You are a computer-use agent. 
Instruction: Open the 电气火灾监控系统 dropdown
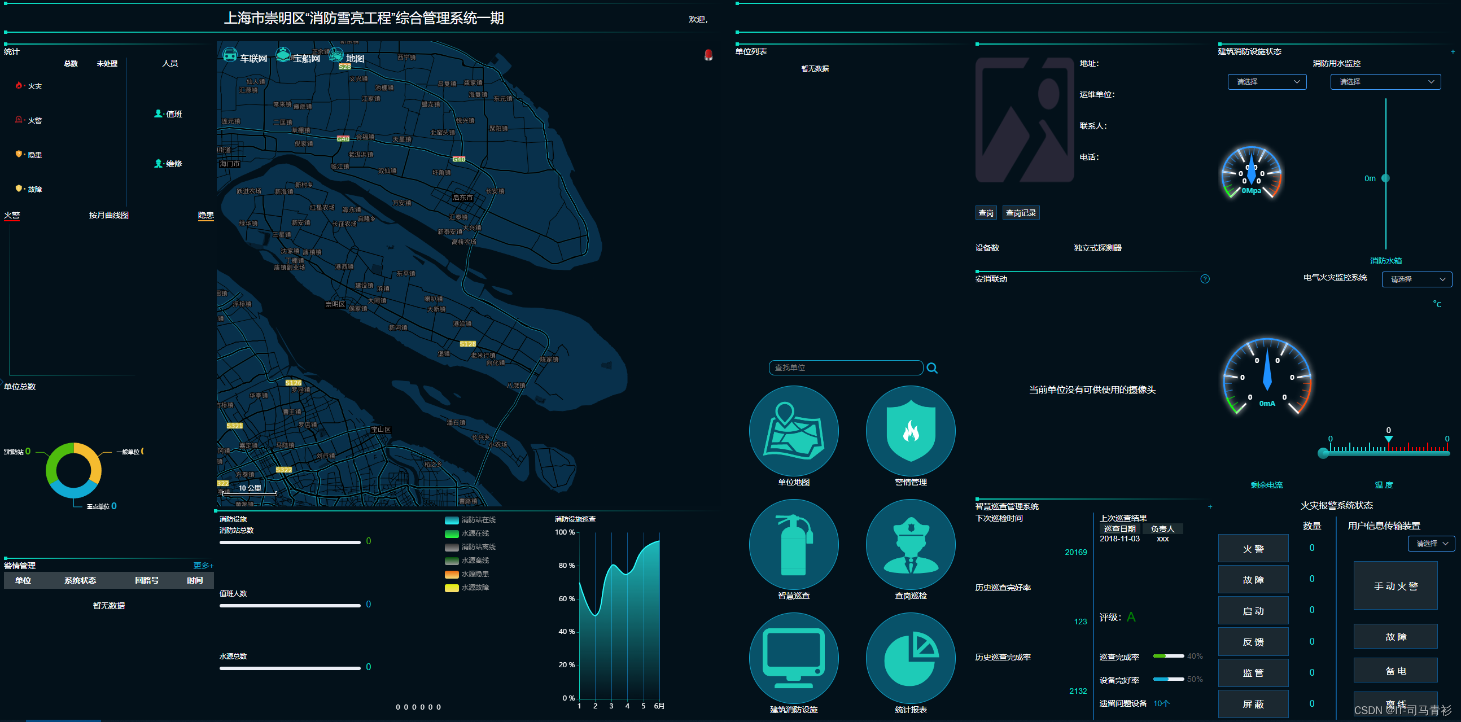click(x=1416, y=279)
